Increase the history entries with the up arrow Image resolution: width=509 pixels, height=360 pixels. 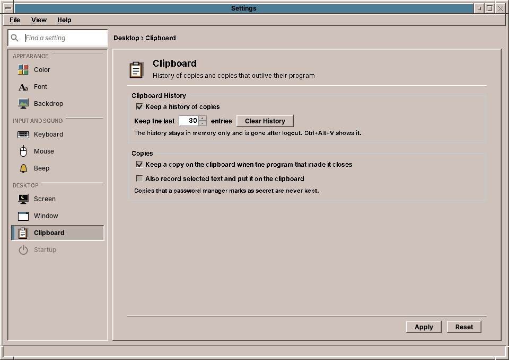click(202, 118)
